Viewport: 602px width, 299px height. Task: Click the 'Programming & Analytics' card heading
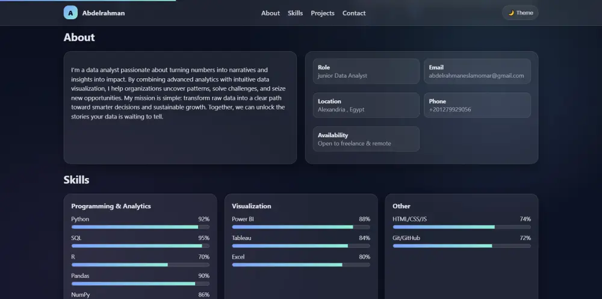(x=111, y=206)
